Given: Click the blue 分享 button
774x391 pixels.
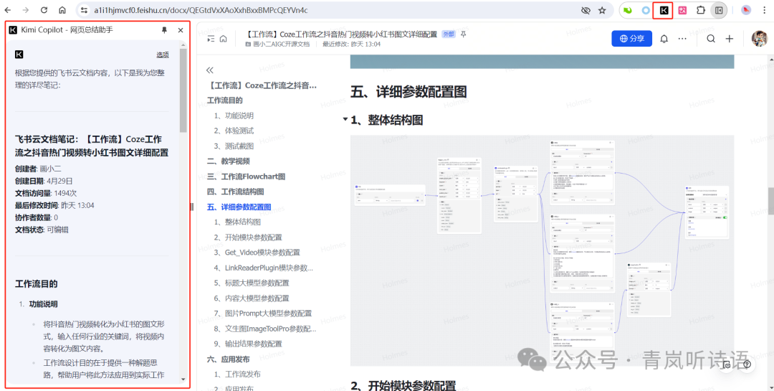Looking at the screenshot, I should [632, 39].
